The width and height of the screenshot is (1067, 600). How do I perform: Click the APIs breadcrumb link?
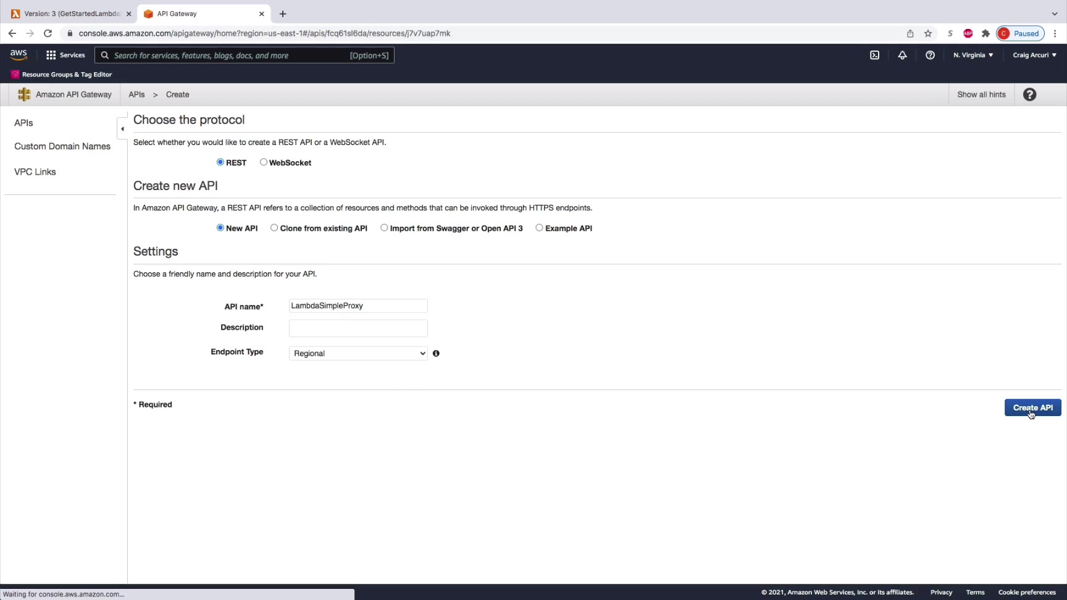[x=136, y=94]
